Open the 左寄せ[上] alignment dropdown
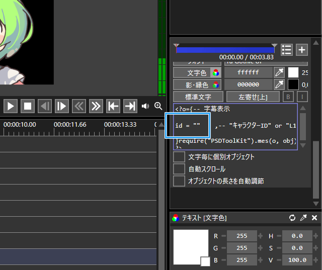Screen dimensions: 322x270 pyautogui.click(x=253, y=97)
